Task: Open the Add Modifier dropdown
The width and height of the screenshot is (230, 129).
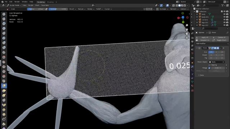Action: [212, 44]
